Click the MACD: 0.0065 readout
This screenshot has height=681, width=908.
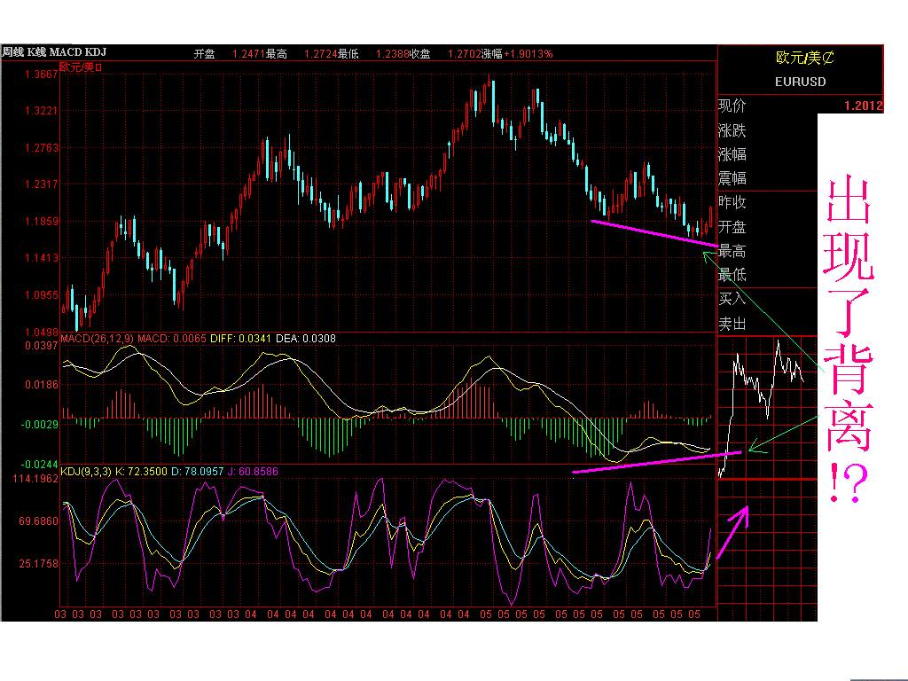tap(171, 338)
